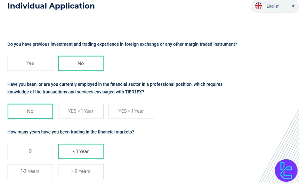
Task: Expand the language dropdown arrow
Action: (x=293, y=6)
